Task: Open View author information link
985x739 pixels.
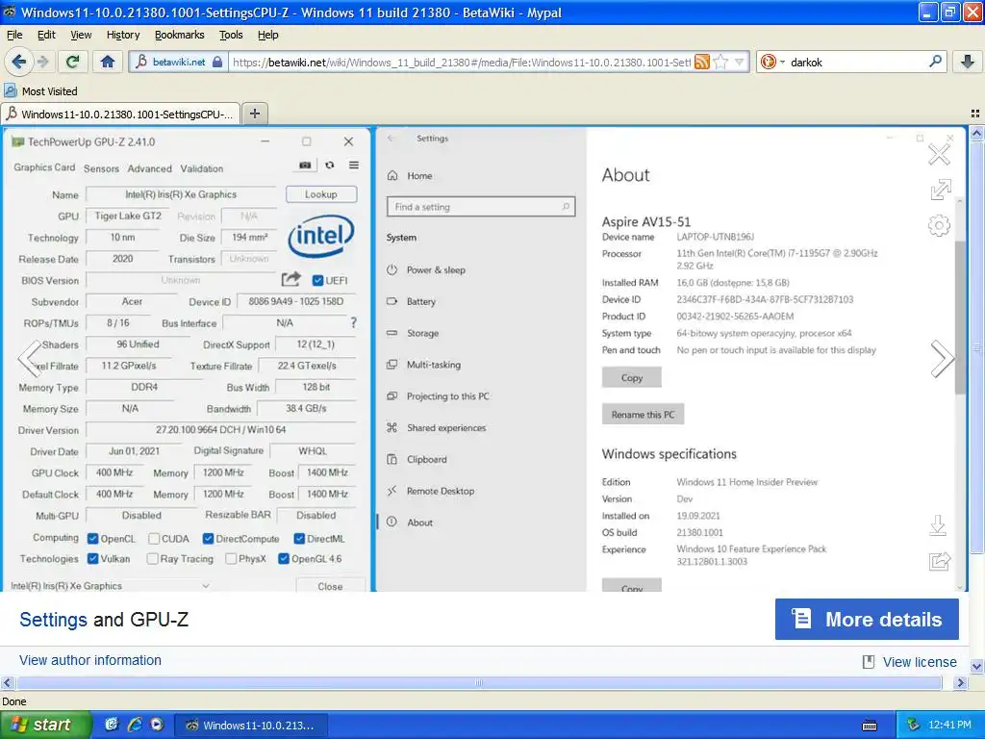Action: [x=89, y=660]
